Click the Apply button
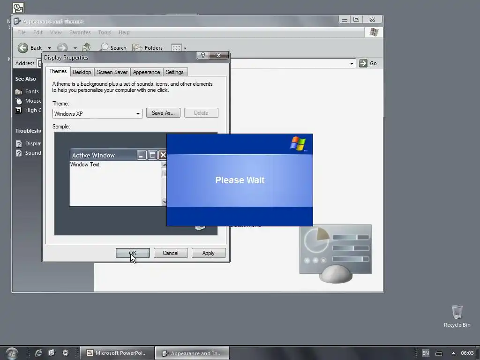 coord(209,253)
